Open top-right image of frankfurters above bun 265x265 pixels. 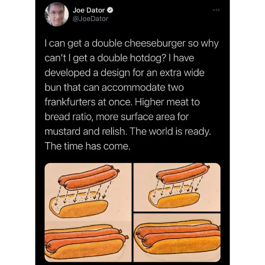[177, 187]
